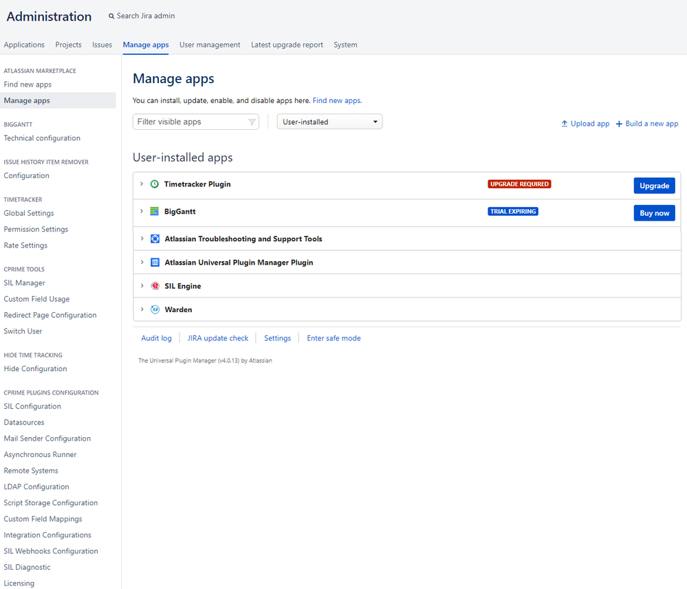Expand the SIL Engine row
The image size is (687, 589).
click(x=142, y=285)
